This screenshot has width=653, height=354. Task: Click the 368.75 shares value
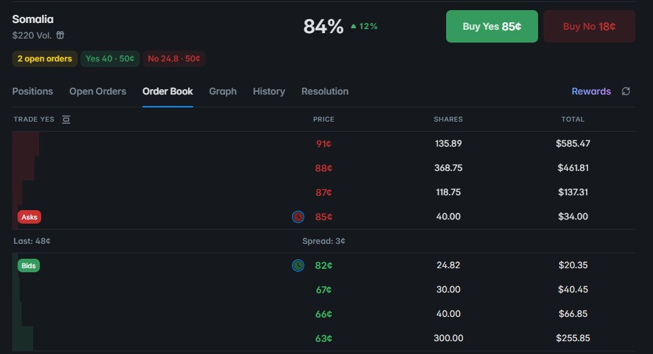tap(448, 168)
